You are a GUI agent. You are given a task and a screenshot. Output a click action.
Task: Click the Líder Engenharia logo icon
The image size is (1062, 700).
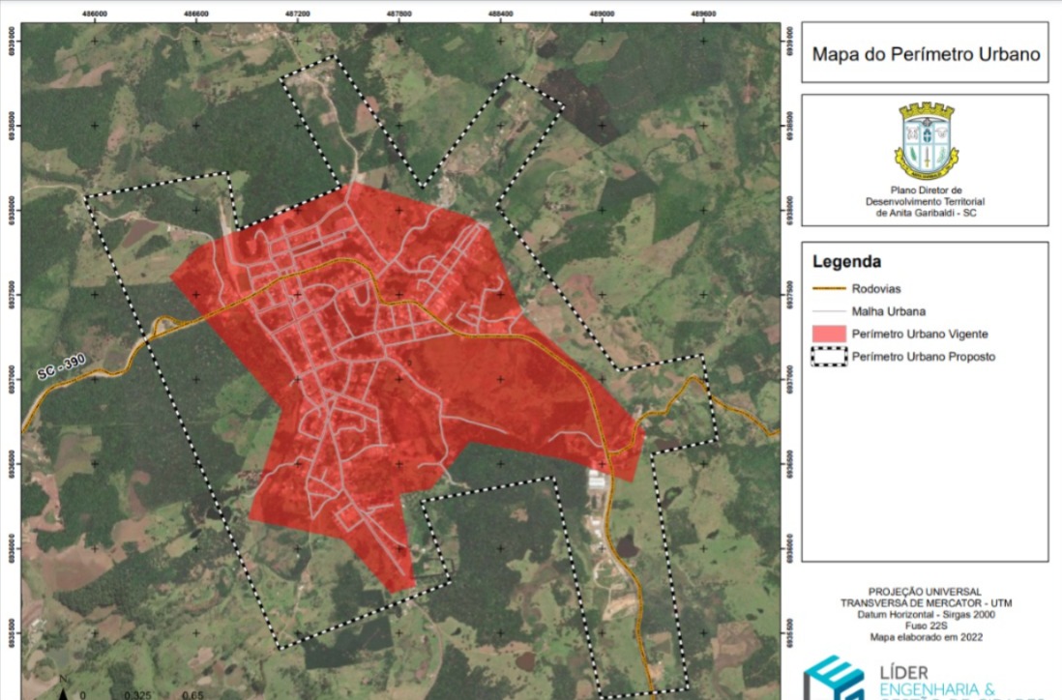click(832, 679)
